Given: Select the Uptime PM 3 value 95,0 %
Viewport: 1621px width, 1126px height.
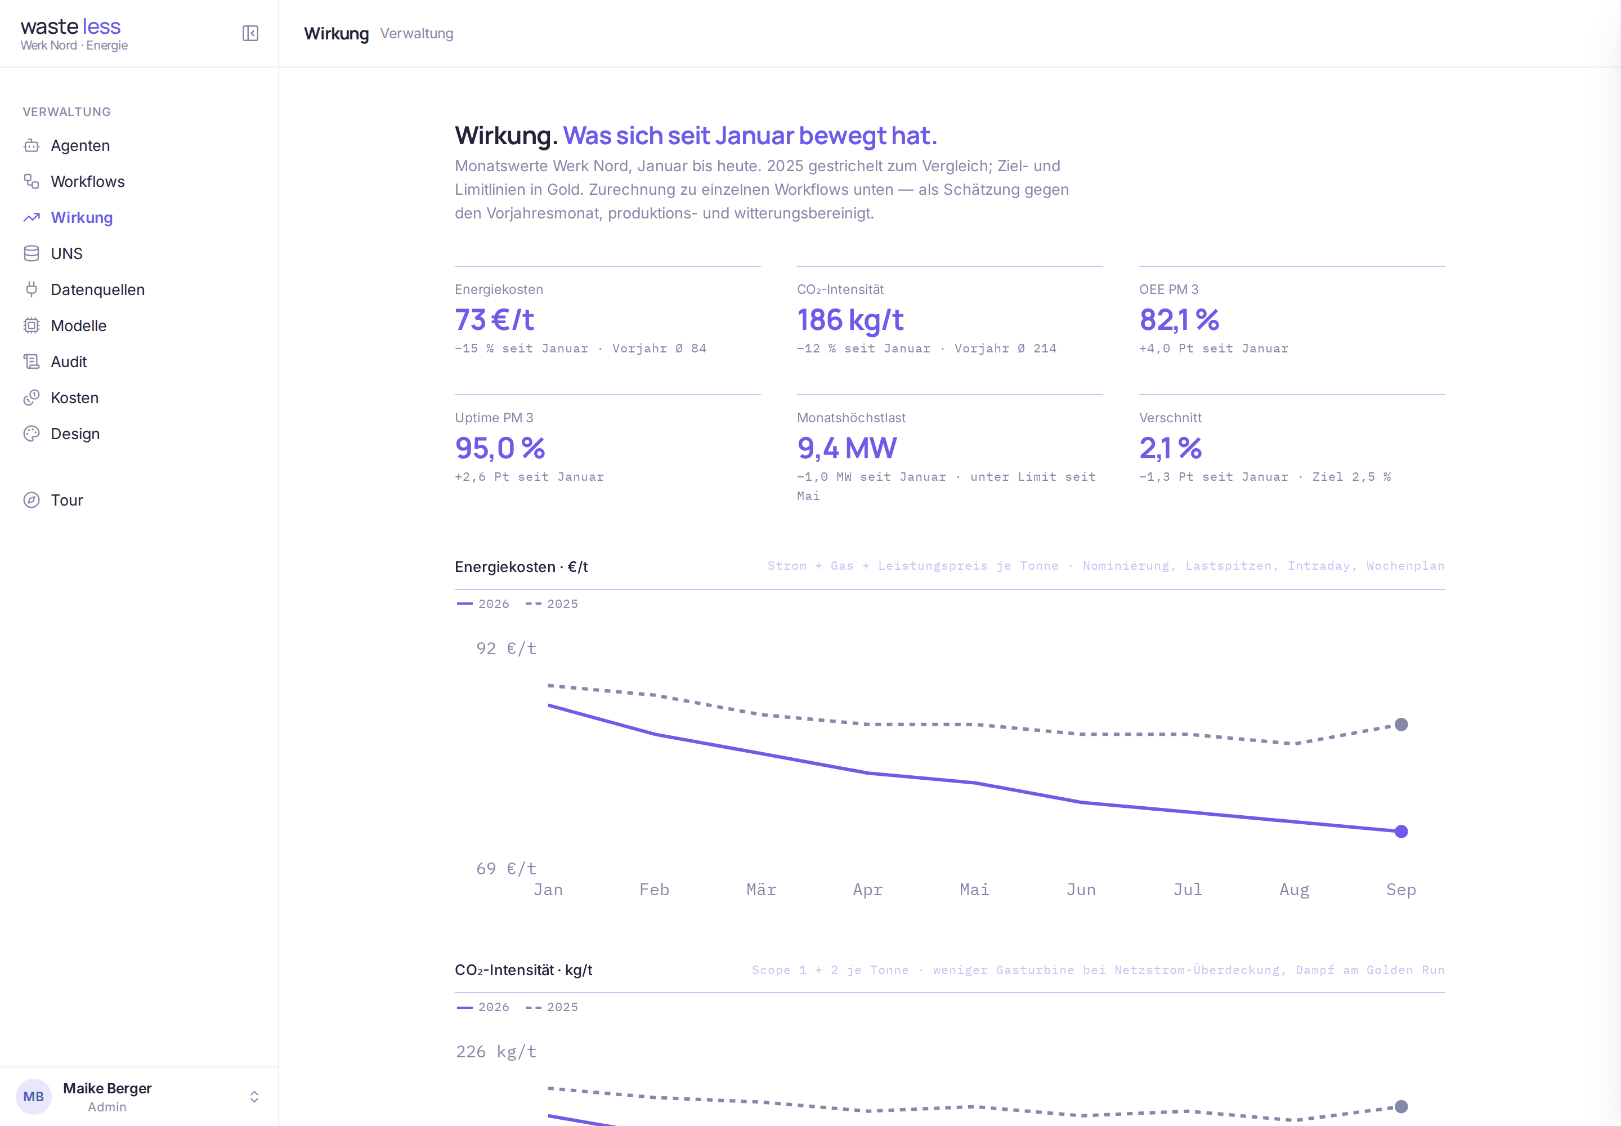Looking at the screenshot, I should (x=499, y=448).
